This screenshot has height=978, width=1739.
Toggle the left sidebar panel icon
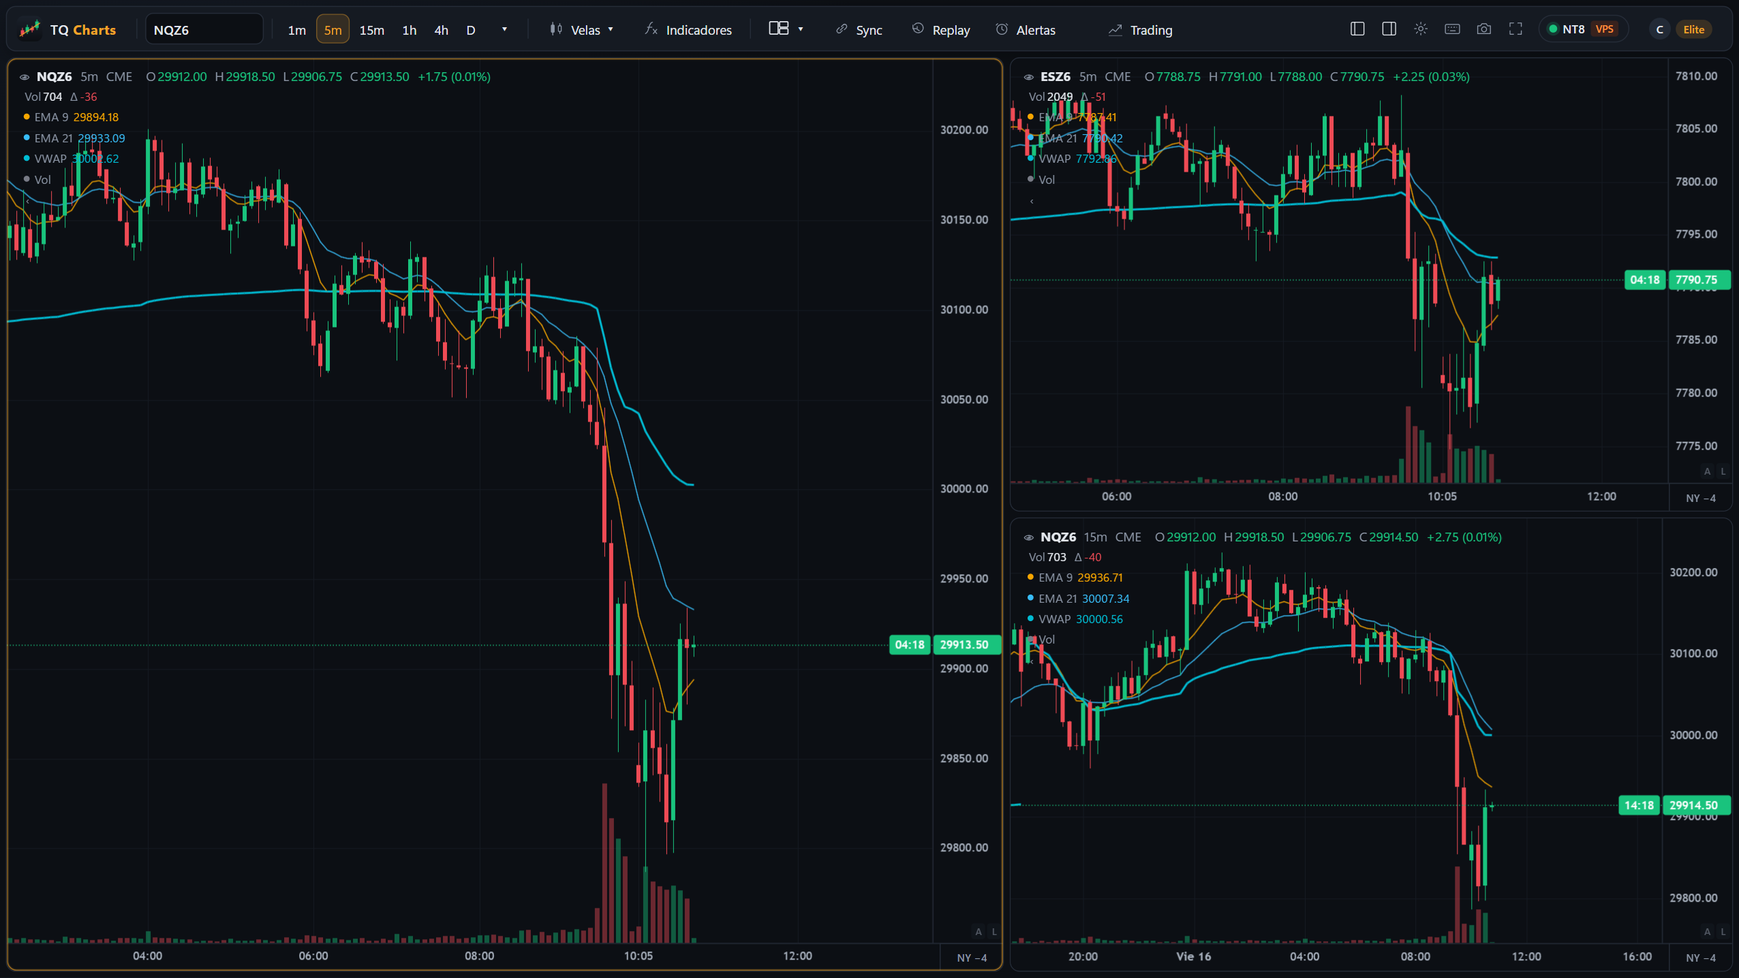point(1357,29)
